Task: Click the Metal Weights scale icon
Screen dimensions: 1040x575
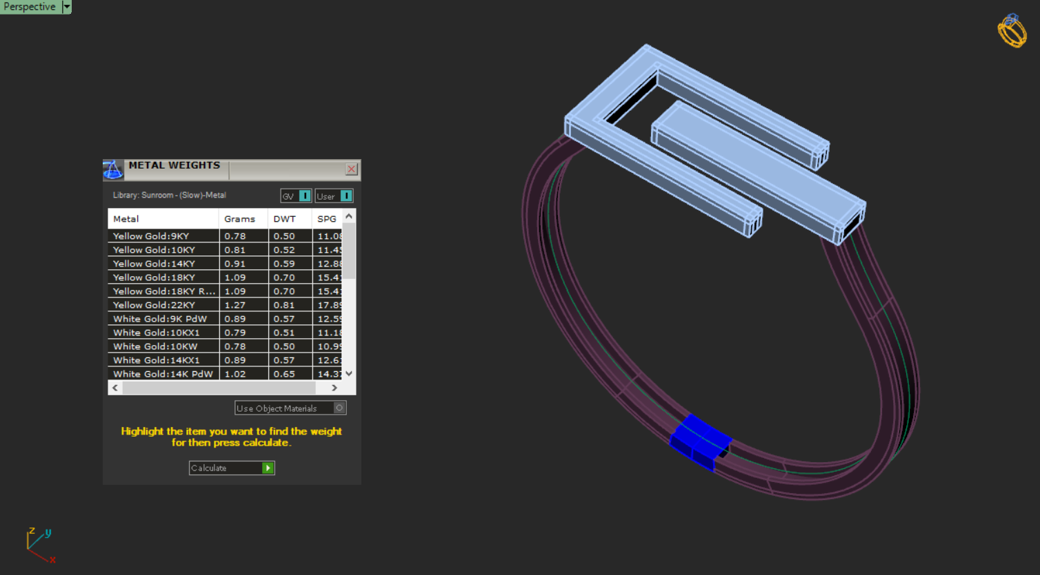Action: click(x=112, y=169)
